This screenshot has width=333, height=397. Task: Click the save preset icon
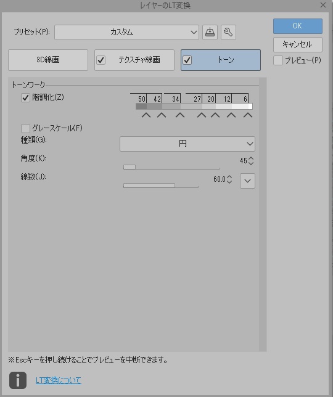point(210,32)
